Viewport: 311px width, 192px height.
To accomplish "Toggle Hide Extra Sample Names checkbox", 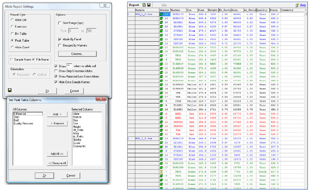I will [56, 82].
